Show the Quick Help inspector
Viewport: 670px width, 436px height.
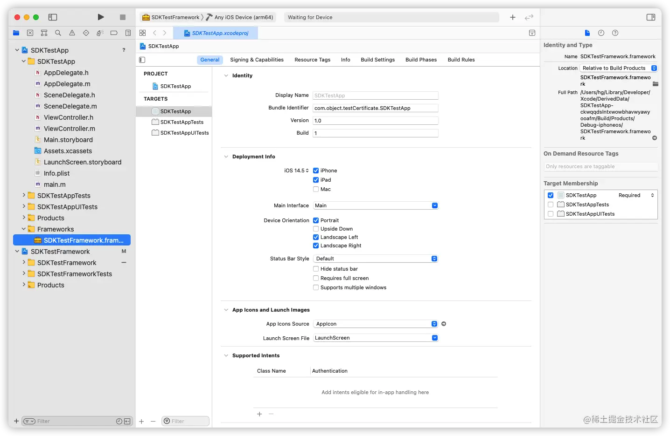click(x=615, y=33)
